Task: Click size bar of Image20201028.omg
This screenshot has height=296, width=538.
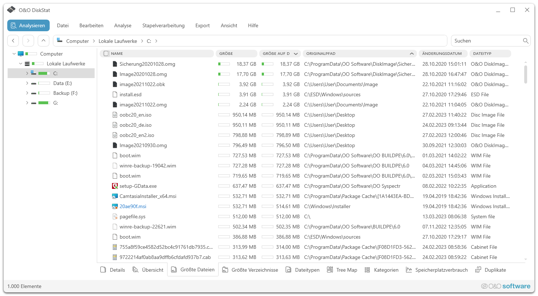Action: [224, 74]
